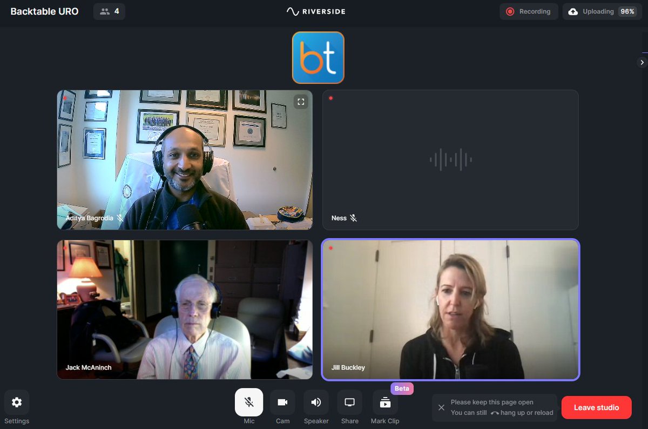Click the mute icon next to Aditya Bagrodia
The image size is (648, 429).
pyautogui.click(x=120, y=218)
